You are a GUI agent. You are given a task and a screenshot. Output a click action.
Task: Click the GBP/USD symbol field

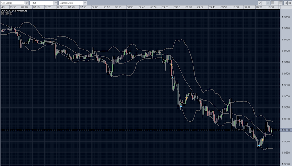click(x=13, y=3)
